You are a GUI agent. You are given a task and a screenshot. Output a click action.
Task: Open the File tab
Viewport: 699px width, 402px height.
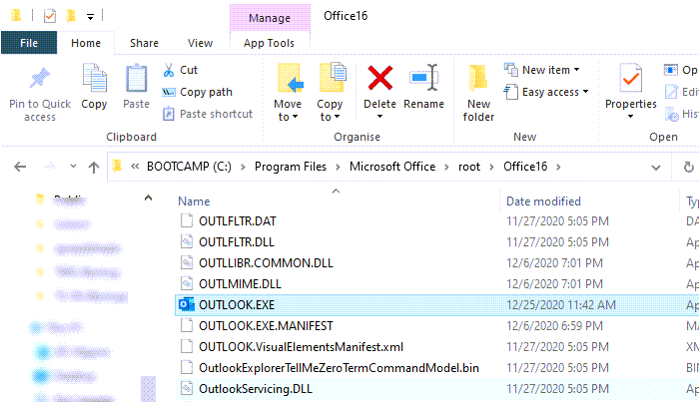pos(29,43)
